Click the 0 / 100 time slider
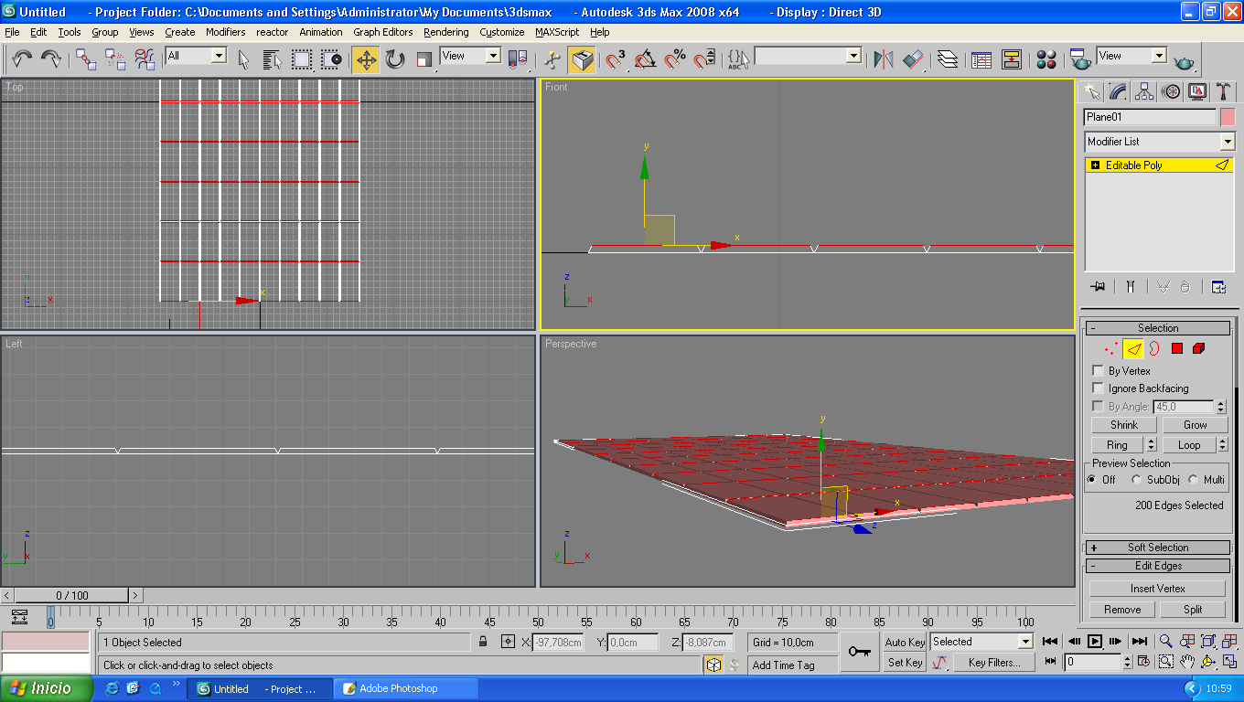 (72, 596)
